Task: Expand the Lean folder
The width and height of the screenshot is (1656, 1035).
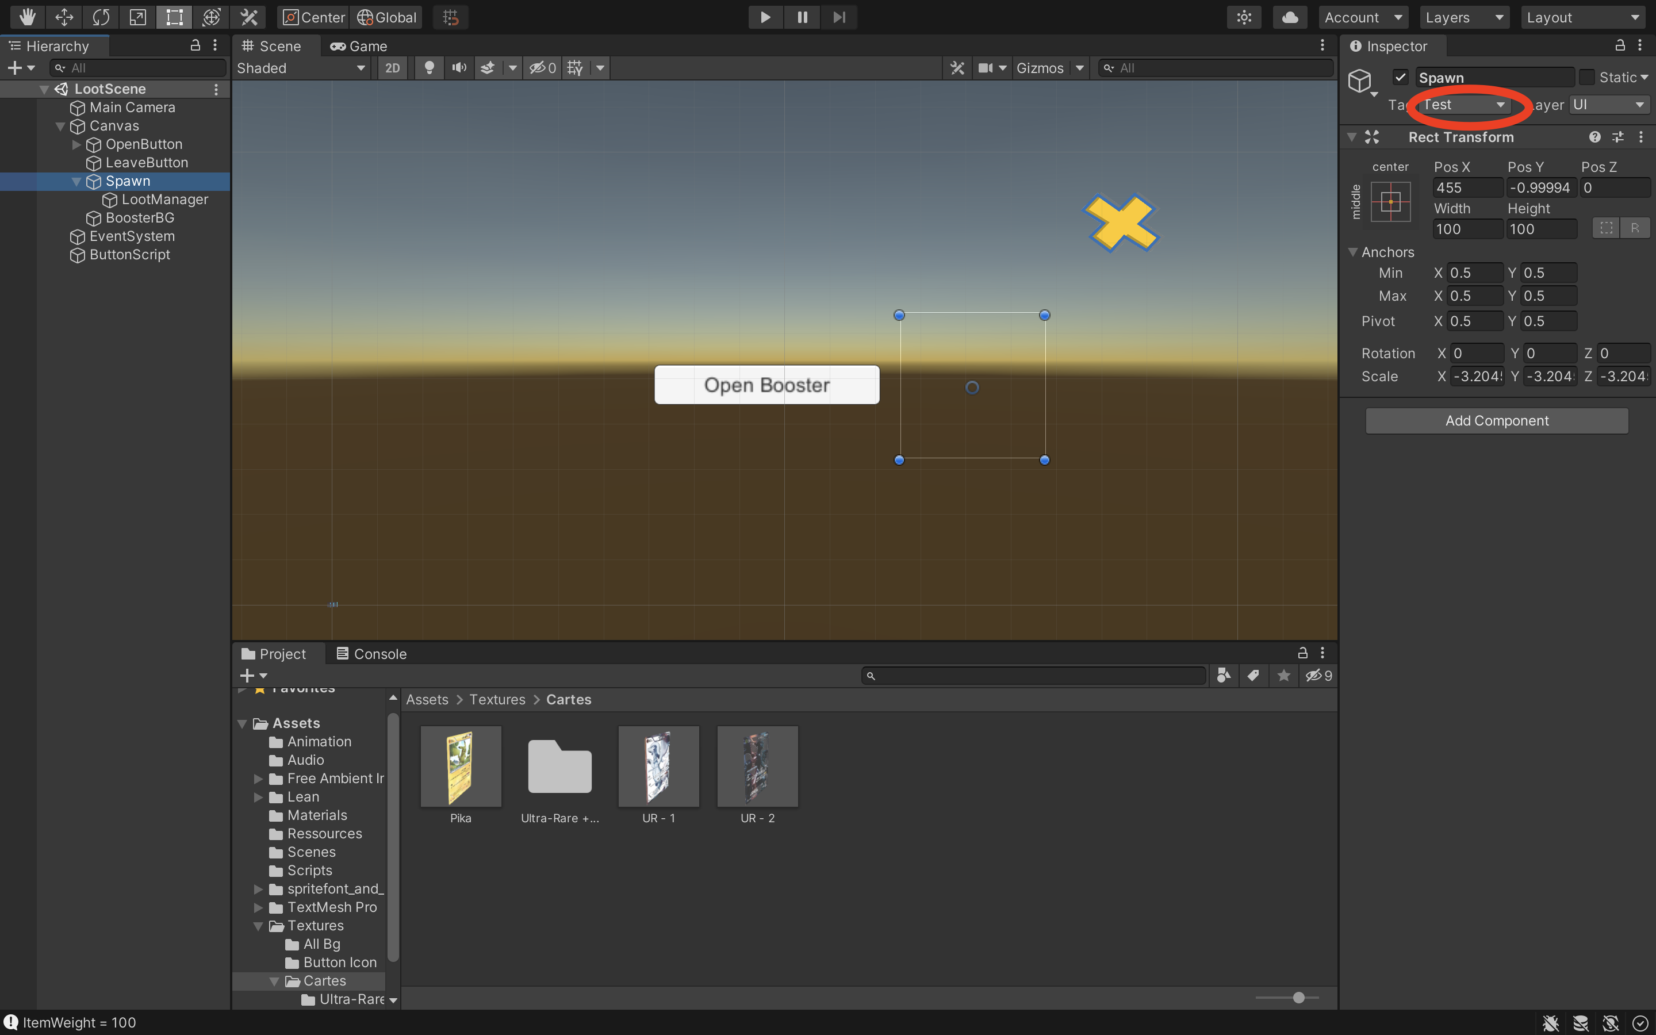Action: (x=258, y=797)
